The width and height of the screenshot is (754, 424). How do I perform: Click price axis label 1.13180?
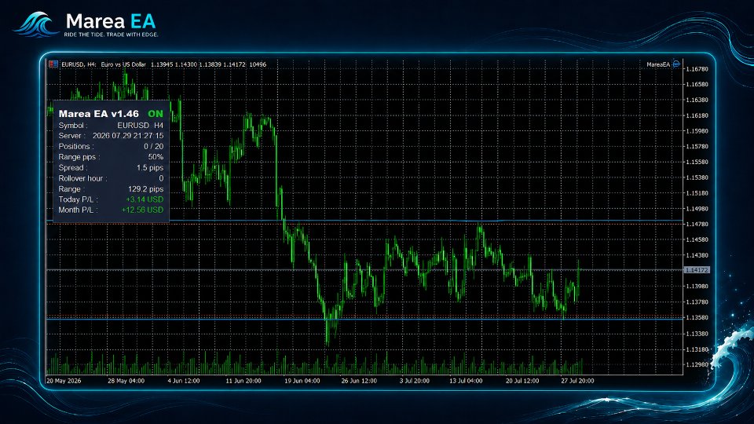(x=697, y=349)
